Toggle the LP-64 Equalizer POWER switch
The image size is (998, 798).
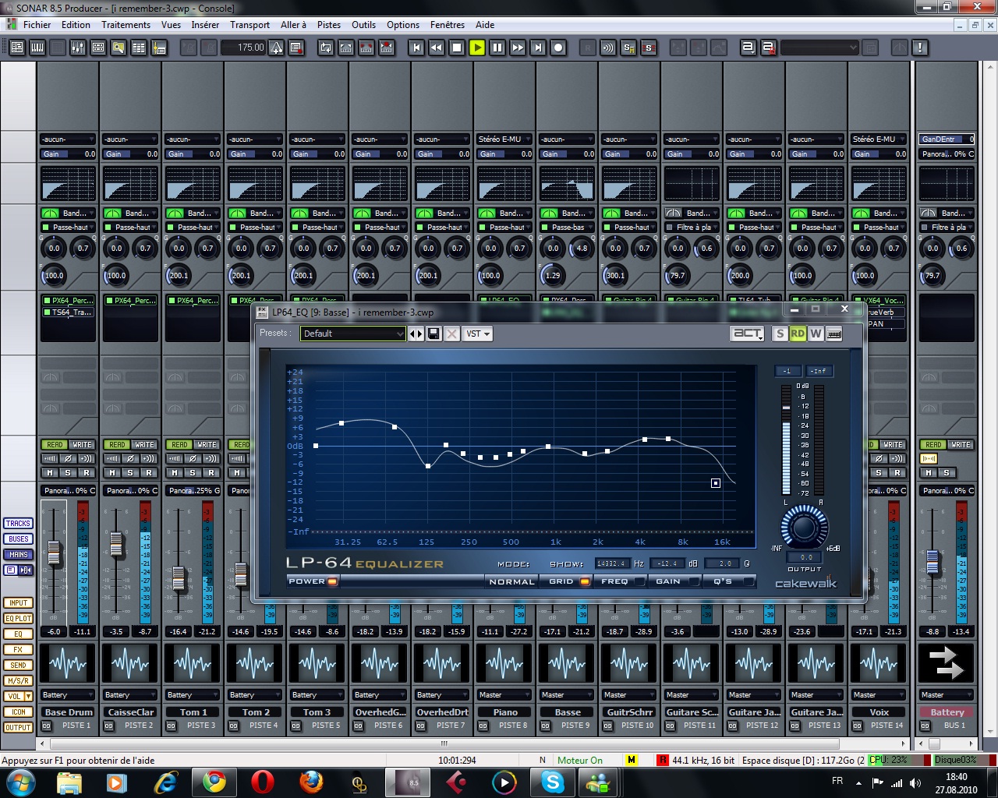coord(332,581)
